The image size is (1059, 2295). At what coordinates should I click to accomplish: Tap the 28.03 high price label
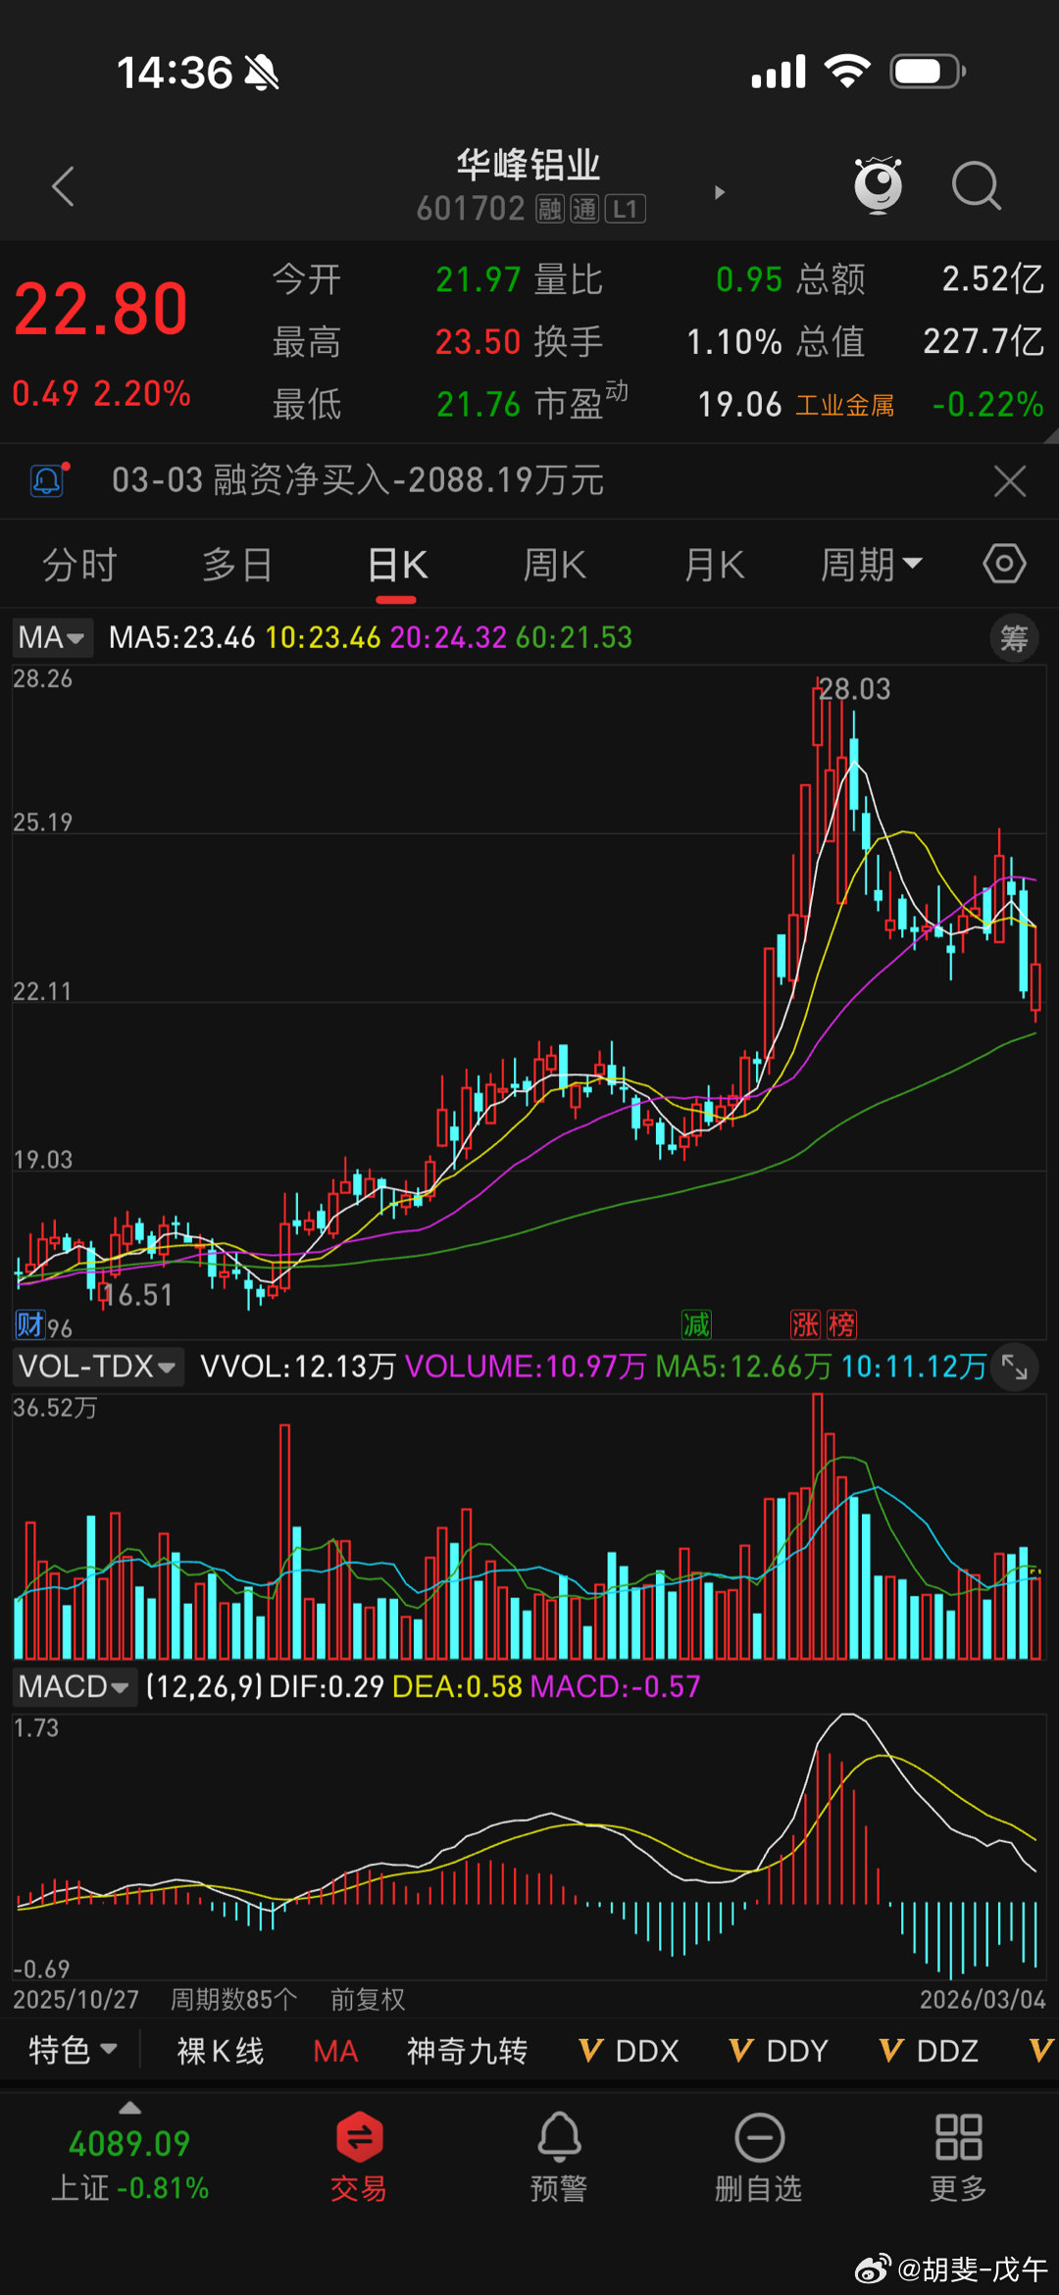[854, 689]
